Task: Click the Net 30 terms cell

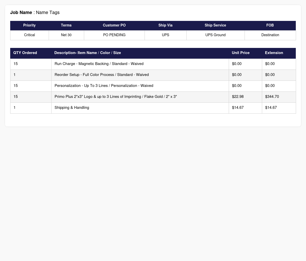Action: click(66, 35)
